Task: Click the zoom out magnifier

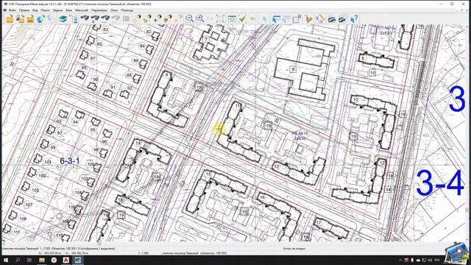Action: 190,19
